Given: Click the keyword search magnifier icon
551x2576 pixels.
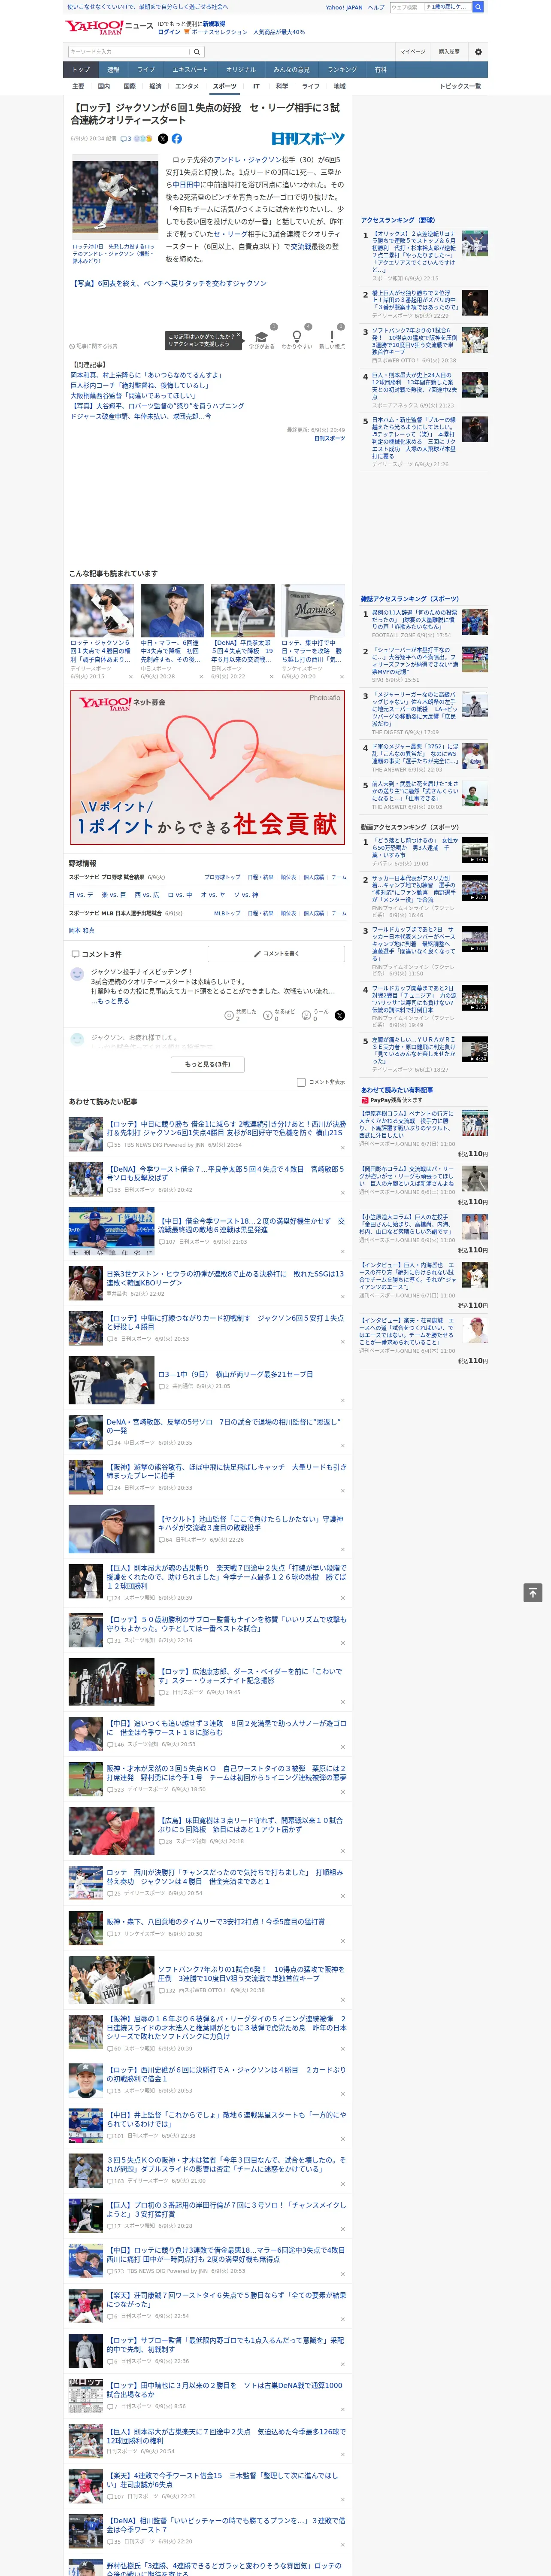Looking at the screenshot, I should coord(197,51).
